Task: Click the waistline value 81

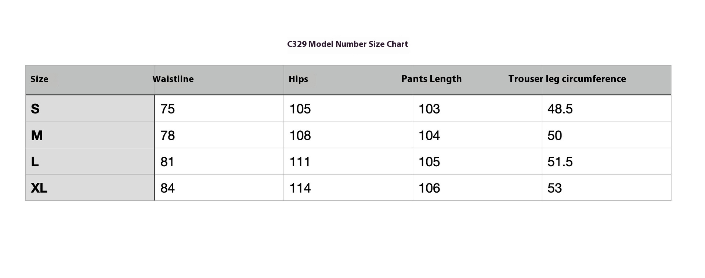Action: [167, 162]
